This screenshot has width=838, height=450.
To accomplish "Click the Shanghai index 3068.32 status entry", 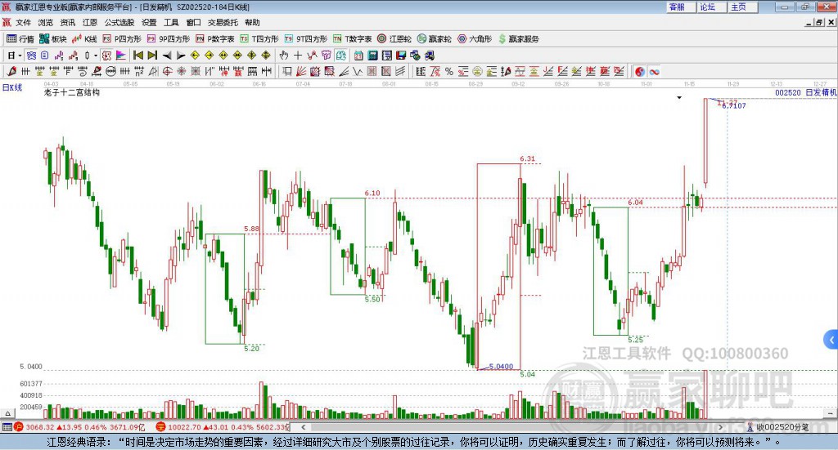I will coord(79,427).
